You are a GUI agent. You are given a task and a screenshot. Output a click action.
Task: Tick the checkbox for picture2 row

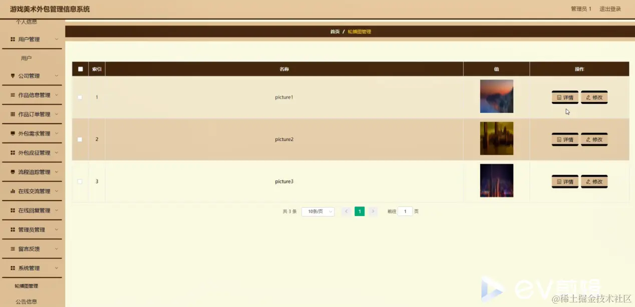(80, 139)
